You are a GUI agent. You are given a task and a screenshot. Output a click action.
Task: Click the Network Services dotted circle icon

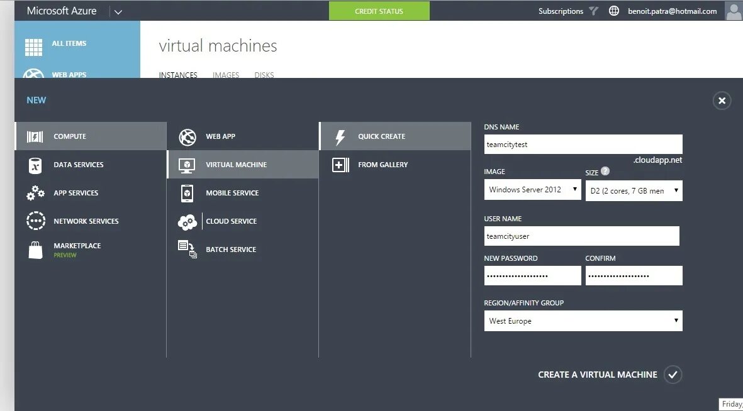(35, 221)
